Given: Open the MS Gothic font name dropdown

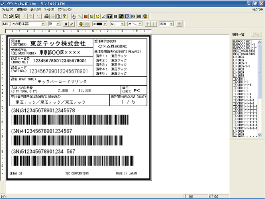Looking at the screenshot, I should pos(43,24).
